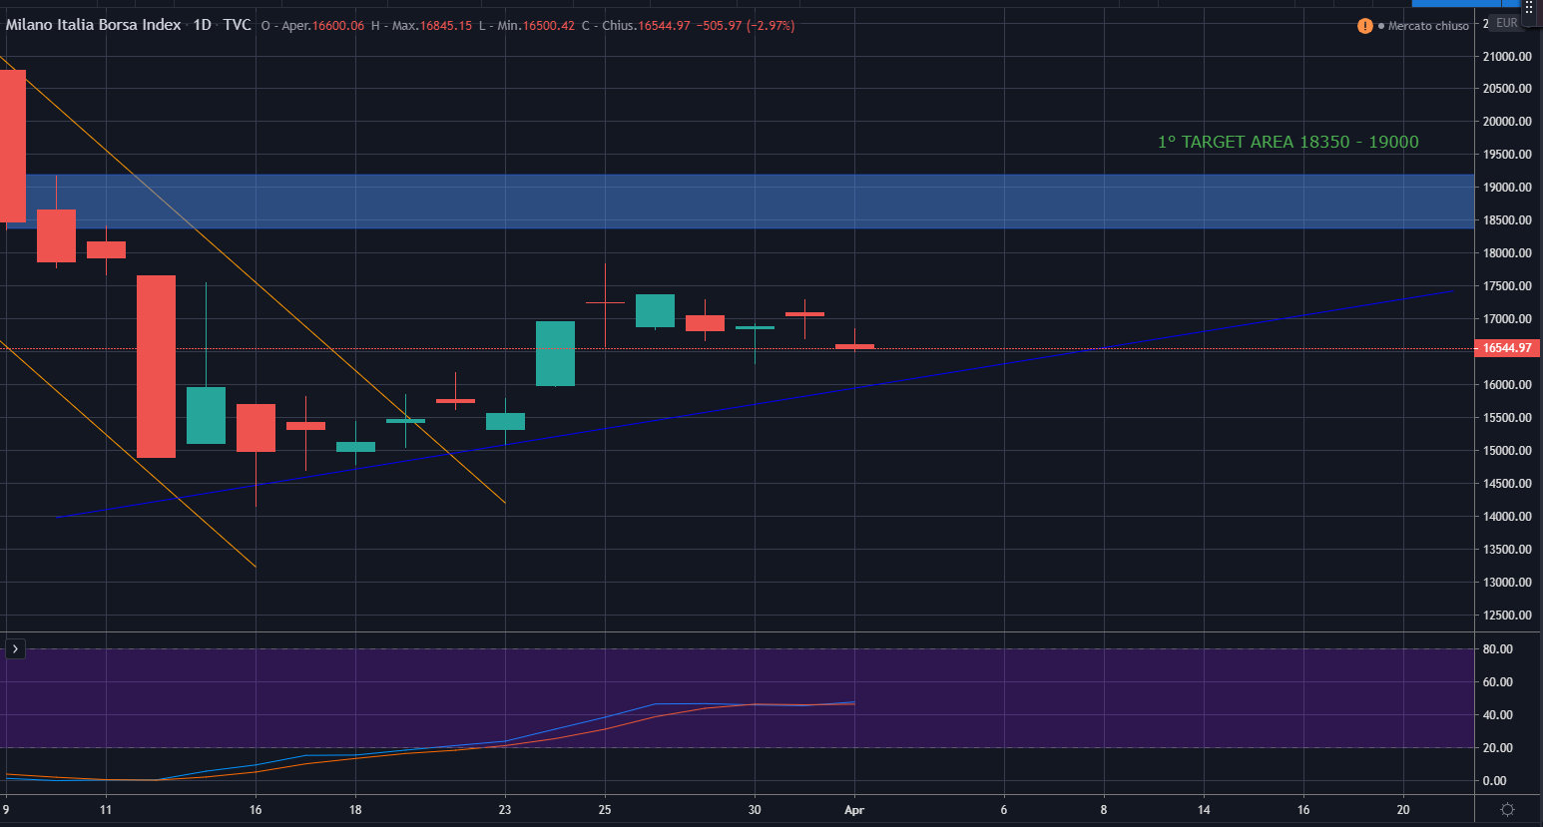1543x827 pixels.
Task: Click the Apr label on time axis
Action: (x=853, y=810)
